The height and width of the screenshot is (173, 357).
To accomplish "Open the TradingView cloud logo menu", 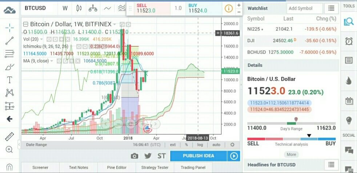I will [9, 10].
